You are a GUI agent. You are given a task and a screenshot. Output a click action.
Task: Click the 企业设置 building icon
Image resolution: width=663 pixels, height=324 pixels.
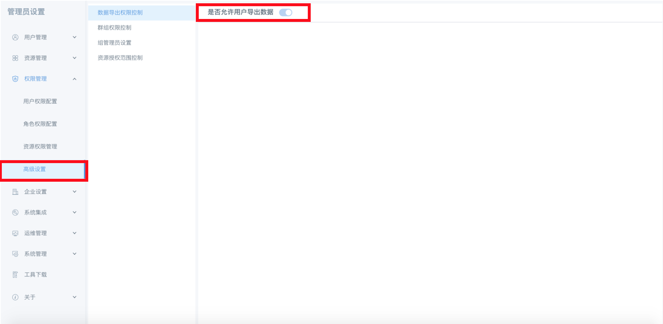pyautogui.click(x=15, y=192)
